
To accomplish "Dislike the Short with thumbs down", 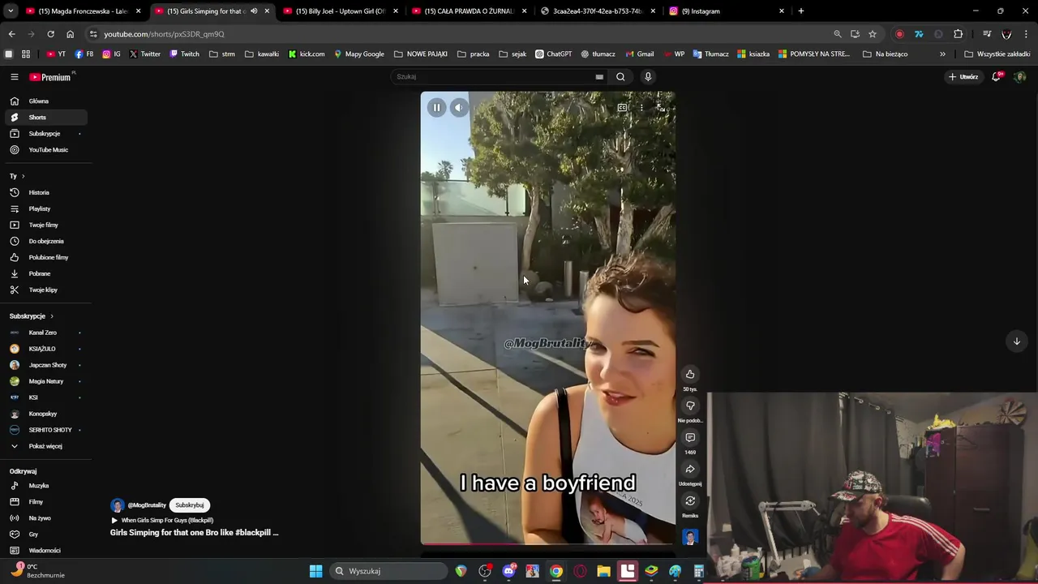I will pyautogui.click(x=690, y=406).
